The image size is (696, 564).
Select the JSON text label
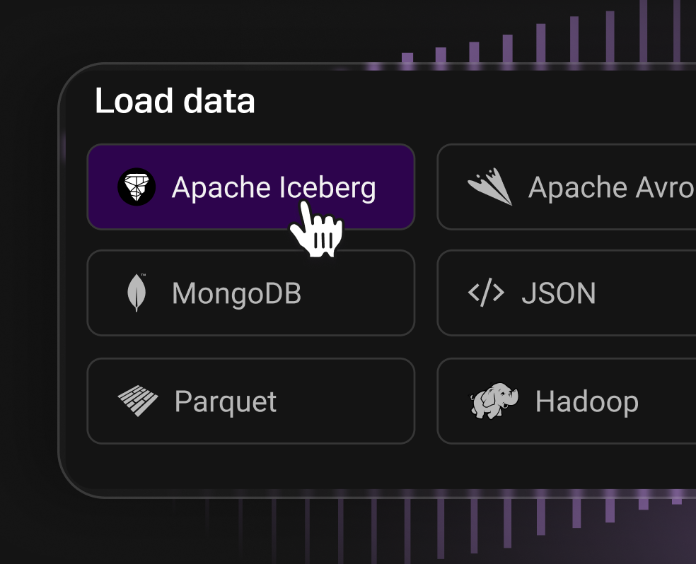click(x=558, y=293)
